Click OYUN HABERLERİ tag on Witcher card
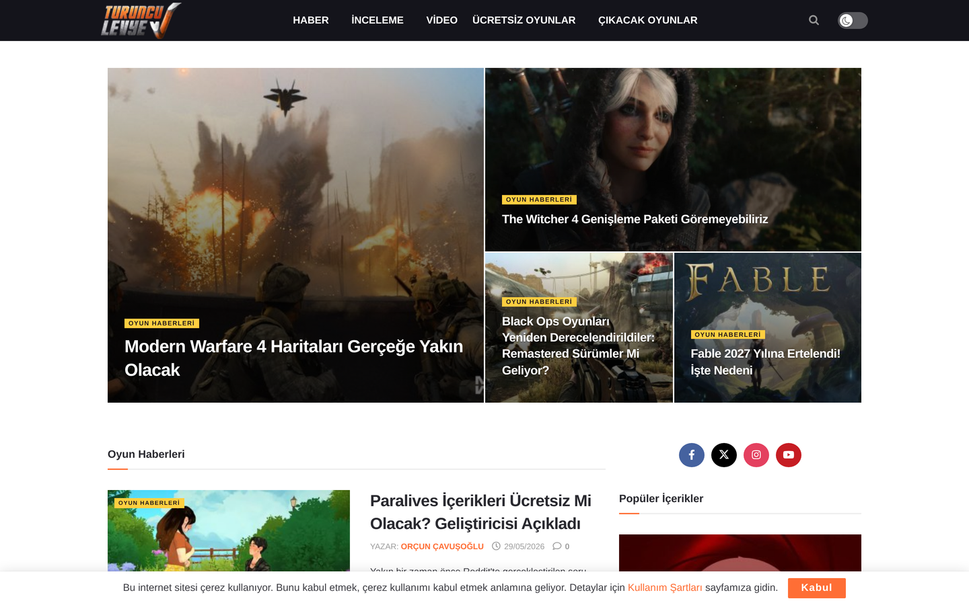 539,200
